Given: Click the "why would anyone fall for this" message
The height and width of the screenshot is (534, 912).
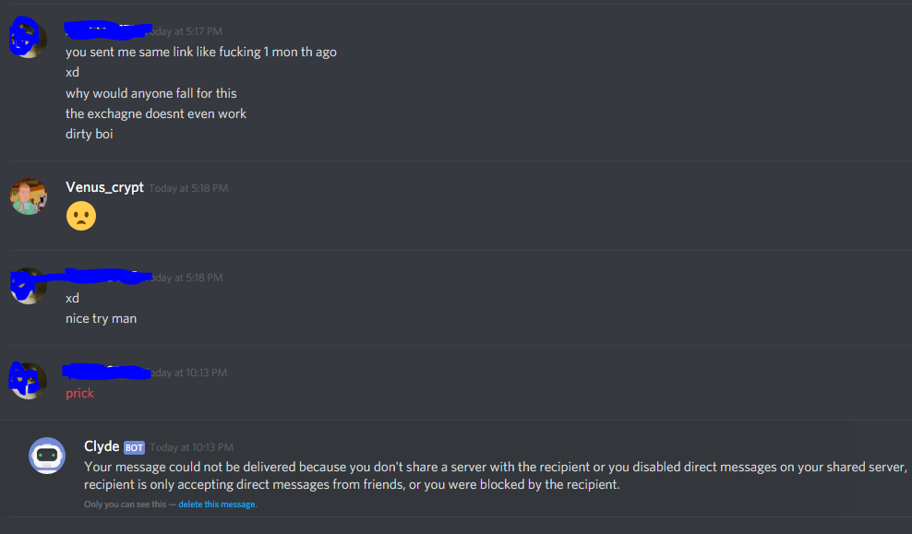Looking at the screenshot, I should click(x=151, y=93).
